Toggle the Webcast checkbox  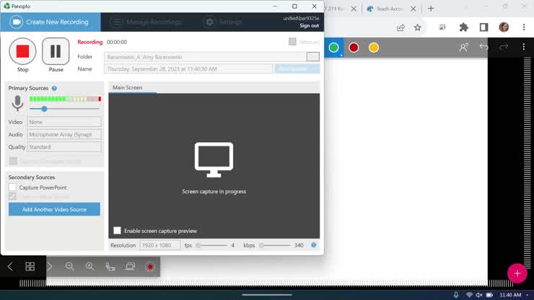click(x=292, y=42)
